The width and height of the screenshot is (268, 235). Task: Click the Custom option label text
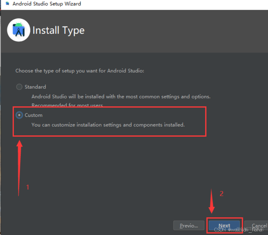tap(34, 115)
